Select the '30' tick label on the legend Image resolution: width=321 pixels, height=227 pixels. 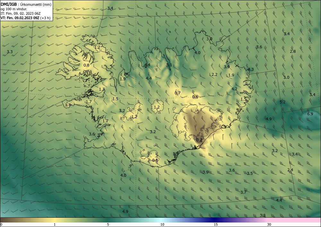(269, 225)
